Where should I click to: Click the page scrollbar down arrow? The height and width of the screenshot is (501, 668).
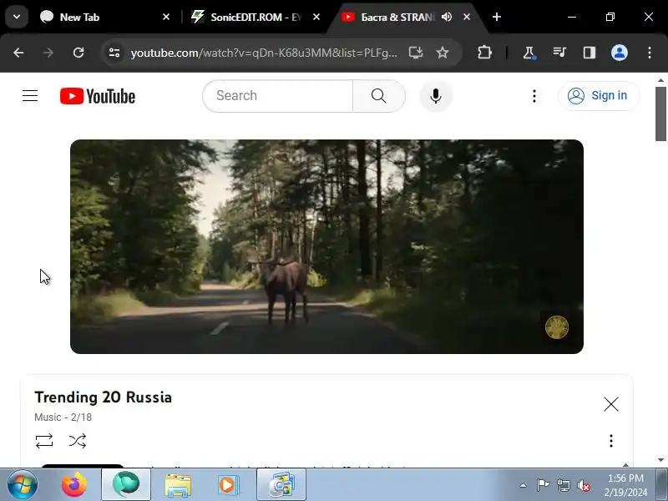[660, 460]
